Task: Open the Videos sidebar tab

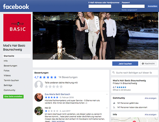Action: point(7,75)
